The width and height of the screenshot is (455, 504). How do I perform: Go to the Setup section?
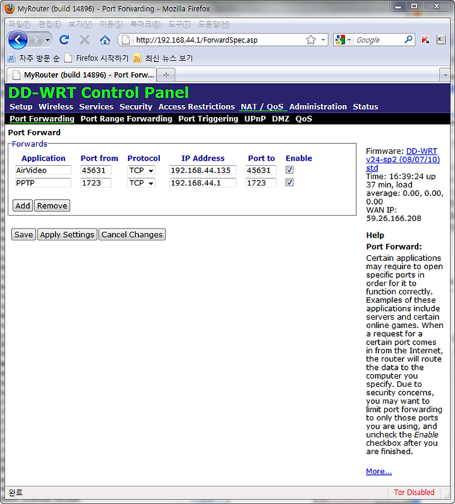pyautogui.click(x=21, y=107)
